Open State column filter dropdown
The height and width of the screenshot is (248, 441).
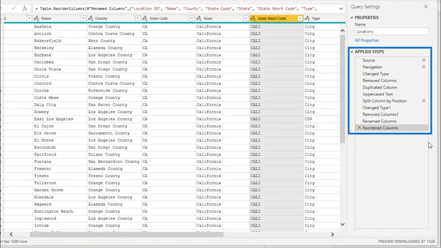click(245, 18)
